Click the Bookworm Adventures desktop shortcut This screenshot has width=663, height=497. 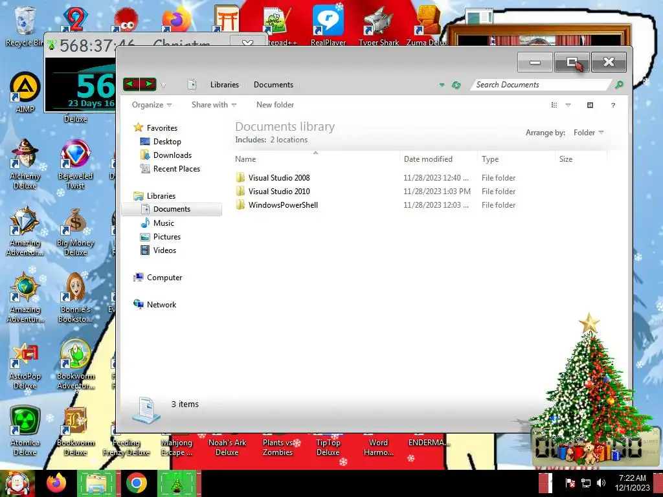click(x=75, y=364)
